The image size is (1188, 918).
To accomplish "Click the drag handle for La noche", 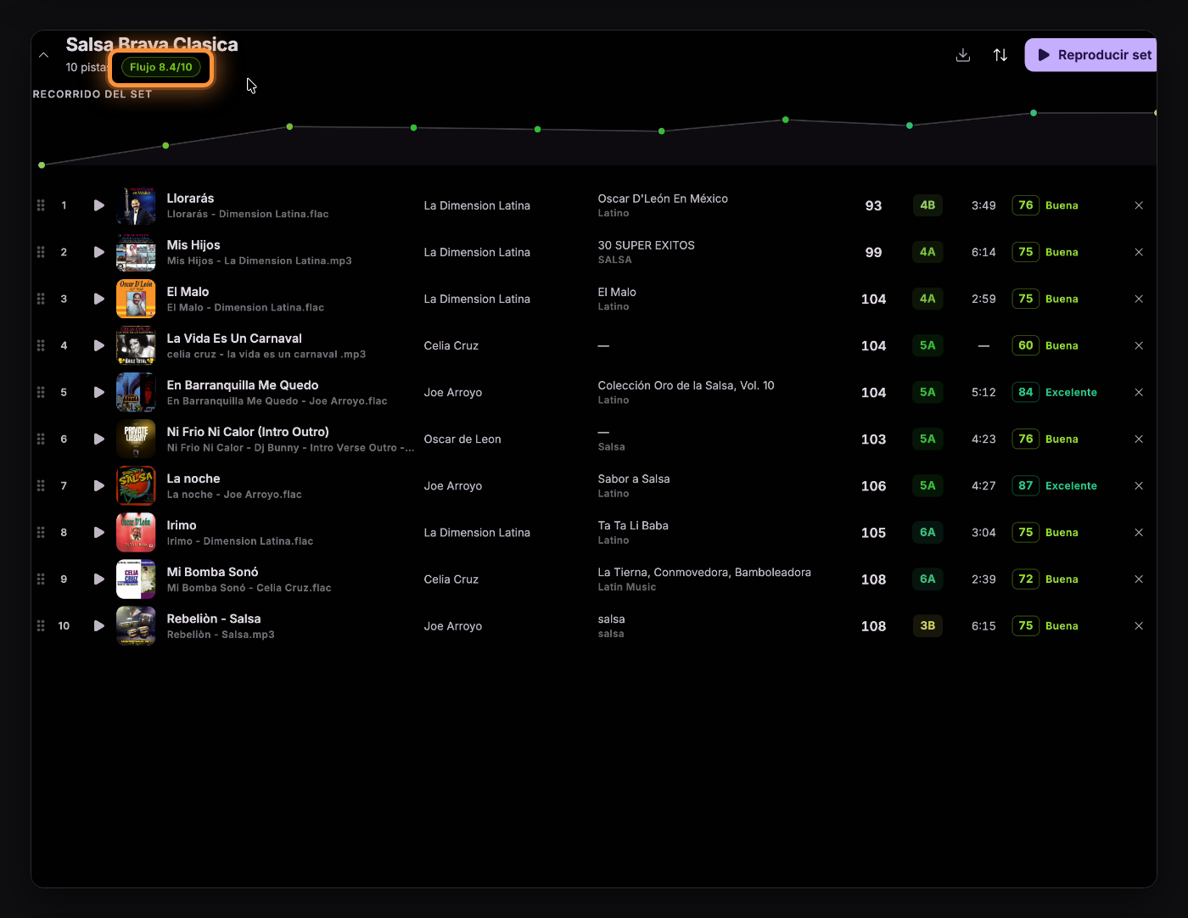I will (x=41, y=485).
